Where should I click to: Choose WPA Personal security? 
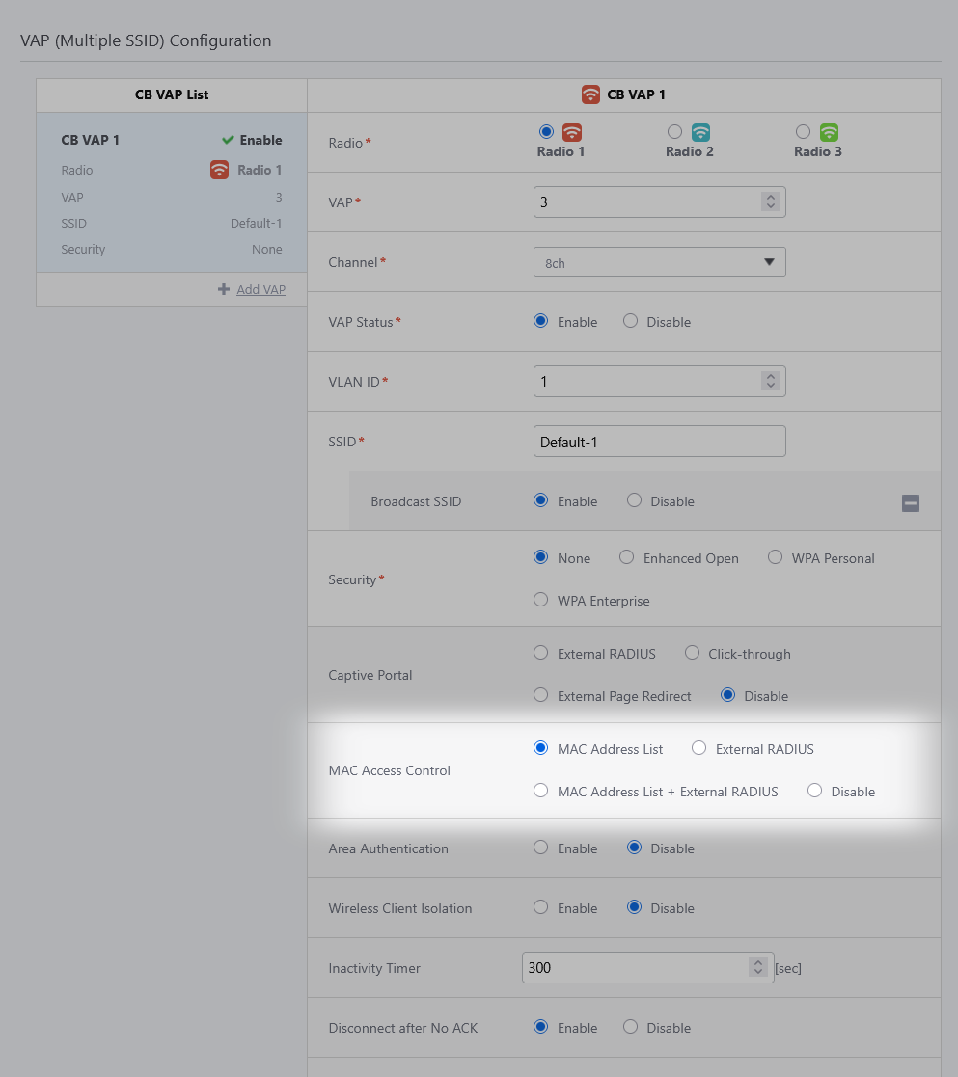tap(776, 557)
